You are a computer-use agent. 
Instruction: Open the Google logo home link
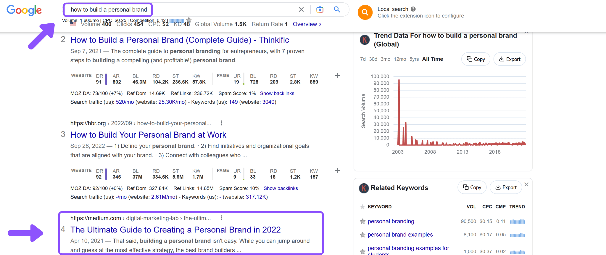coord(24,10)
